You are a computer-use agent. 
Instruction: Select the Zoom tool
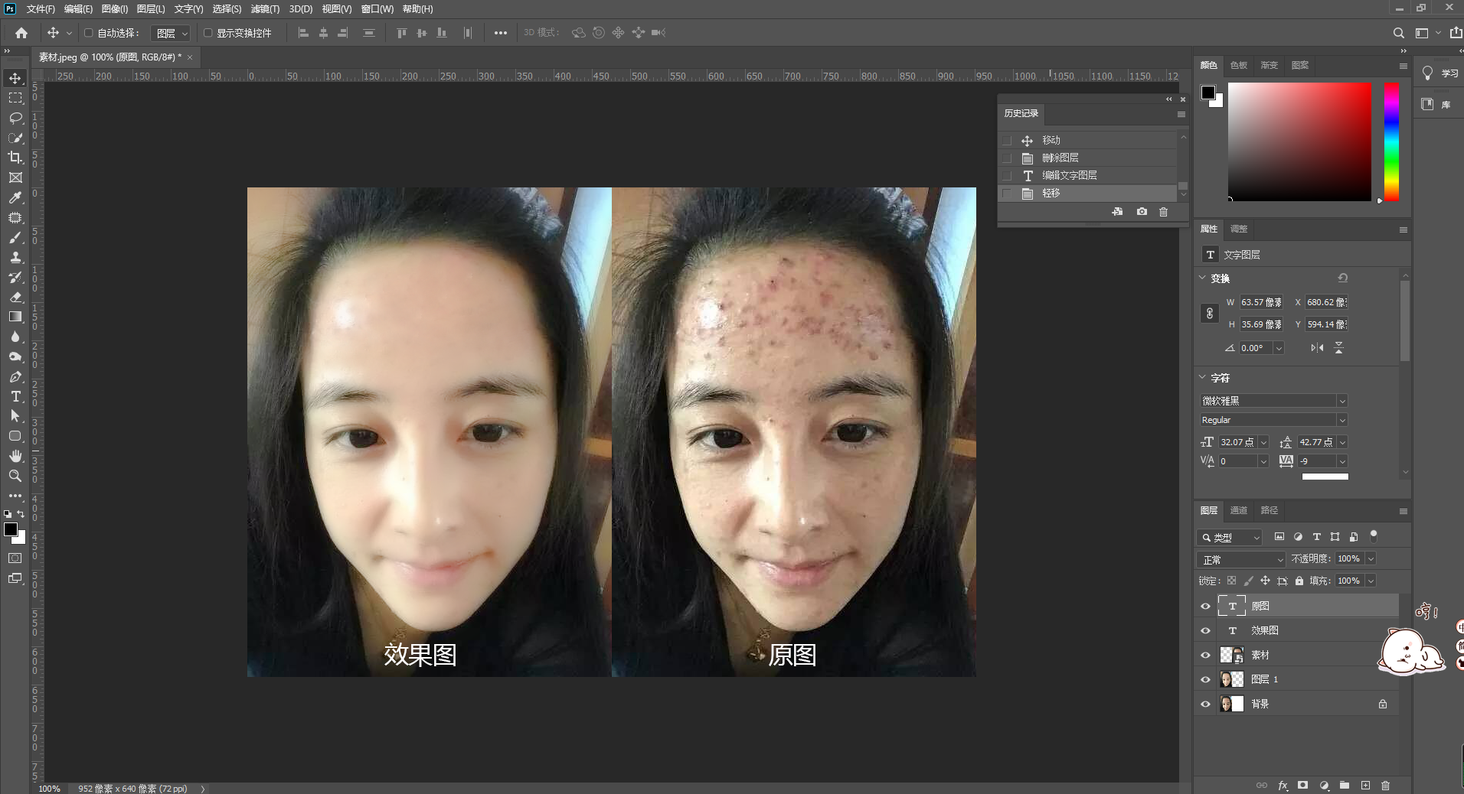15,476
